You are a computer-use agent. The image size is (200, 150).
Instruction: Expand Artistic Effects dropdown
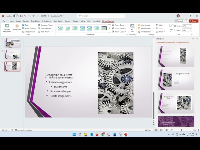[x=29, y=28]
